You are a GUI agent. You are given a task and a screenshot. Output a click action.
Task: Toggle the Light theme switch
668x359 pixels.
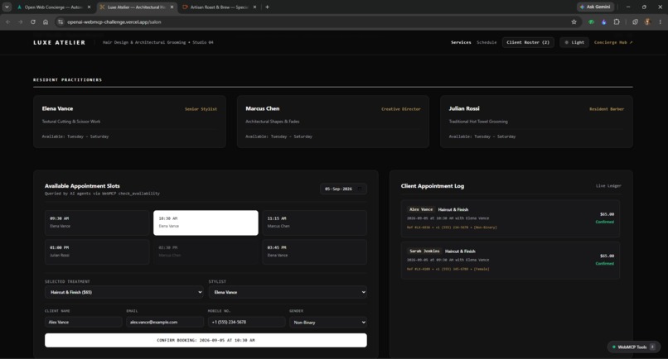pyautogui.click(x=574, y=42)
